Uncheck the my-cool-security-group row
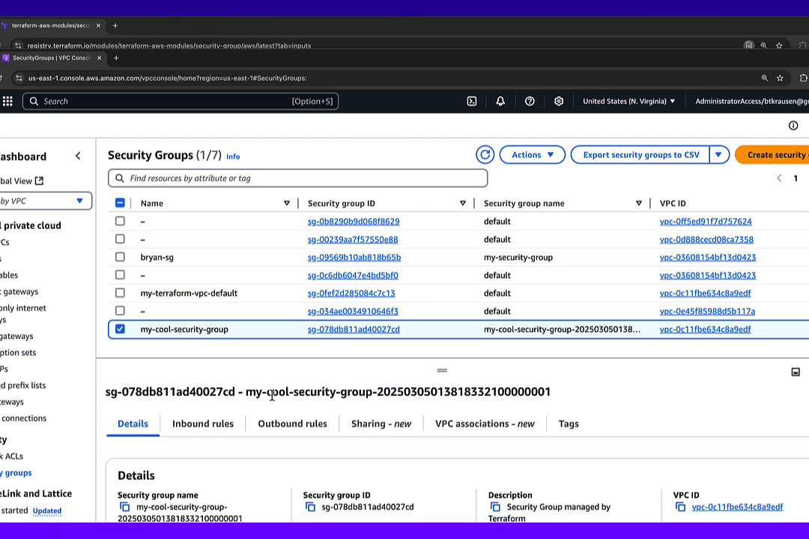809x539 pixels. click(x=120, y=329)
